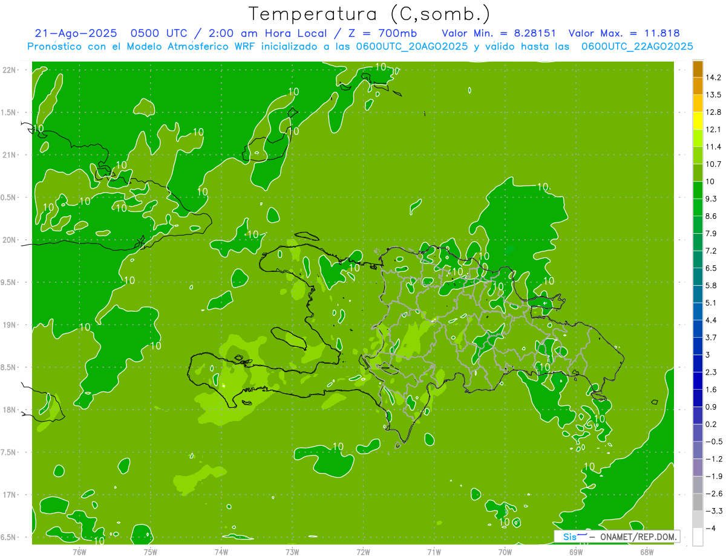This screenshot has width=726, height=560.
Task: Click the '72W' longitude label
Action: [363, 552]
